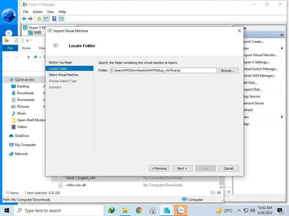Click Inspect Disk... in Actions pane
The width and height of the screenshot is (289, 216).
(253, 89)
